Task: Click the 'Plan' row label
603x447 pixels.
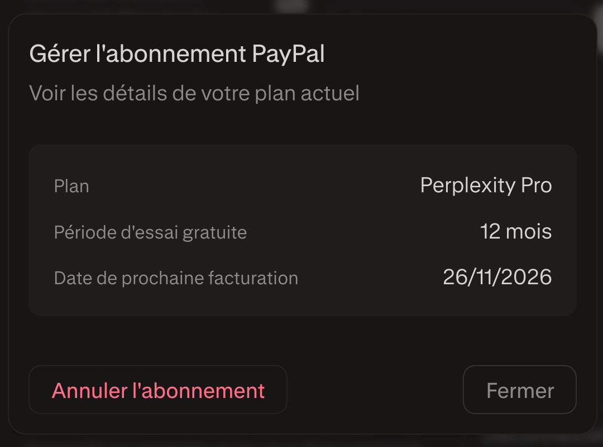Action: coord(71,186)
